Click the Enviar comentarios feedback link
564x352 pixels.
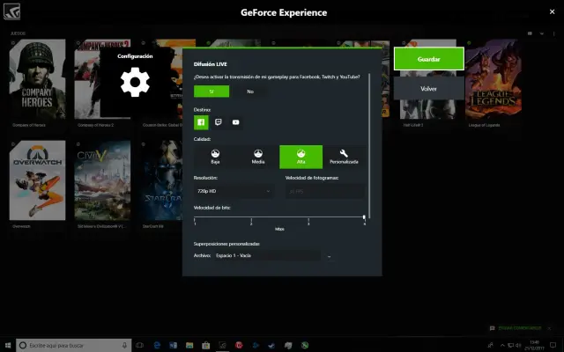[x=519, y=328]
